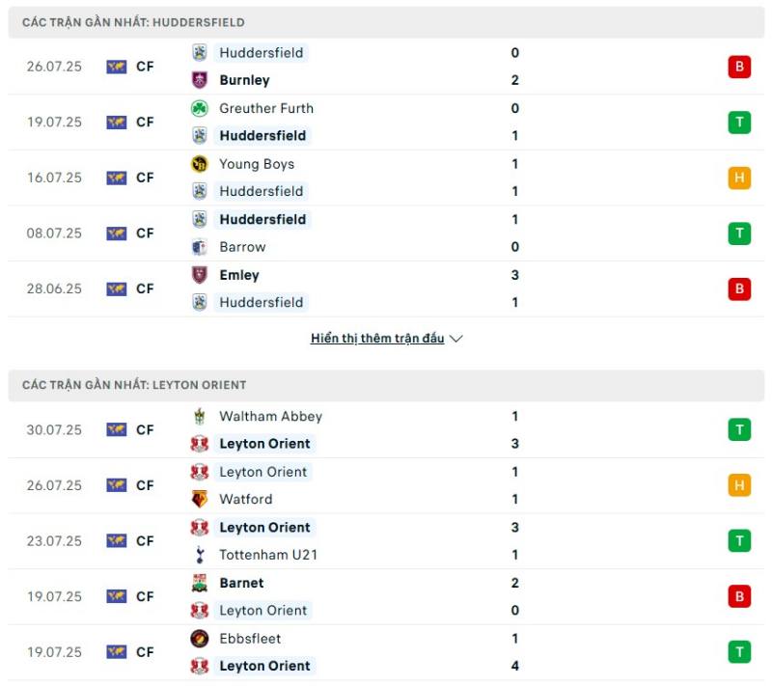Click the Burnley club crest icon
Viewport: 772px width, 686px height.
200,80
